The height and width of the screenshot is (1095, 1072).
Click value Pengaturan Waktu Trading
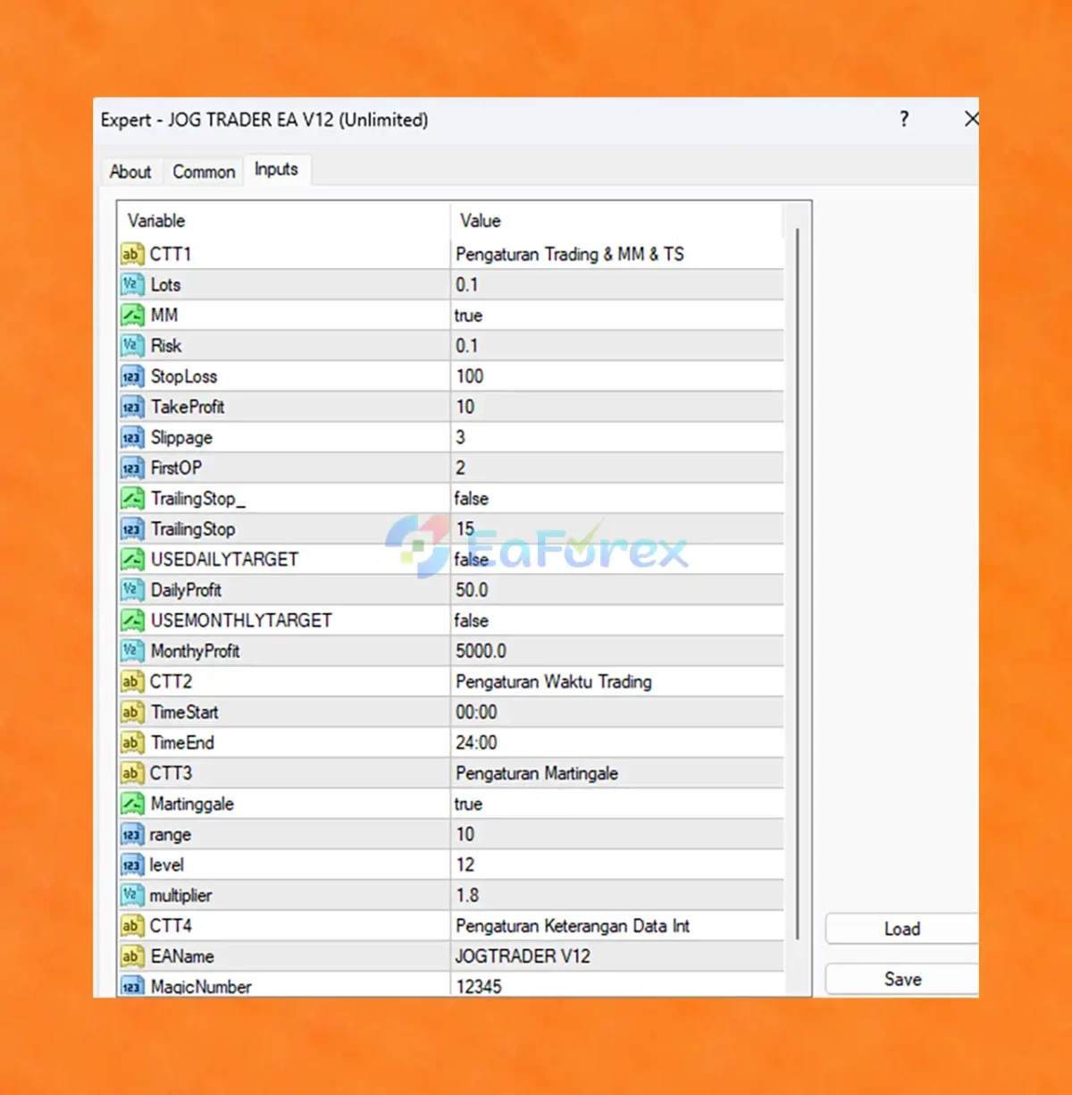pos(554,682)
